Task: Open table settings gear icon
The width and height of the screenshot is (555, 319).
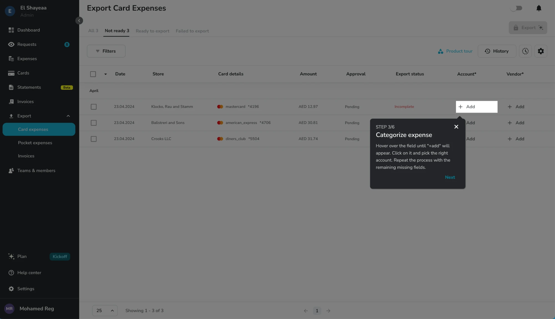Action: (541, 51)
